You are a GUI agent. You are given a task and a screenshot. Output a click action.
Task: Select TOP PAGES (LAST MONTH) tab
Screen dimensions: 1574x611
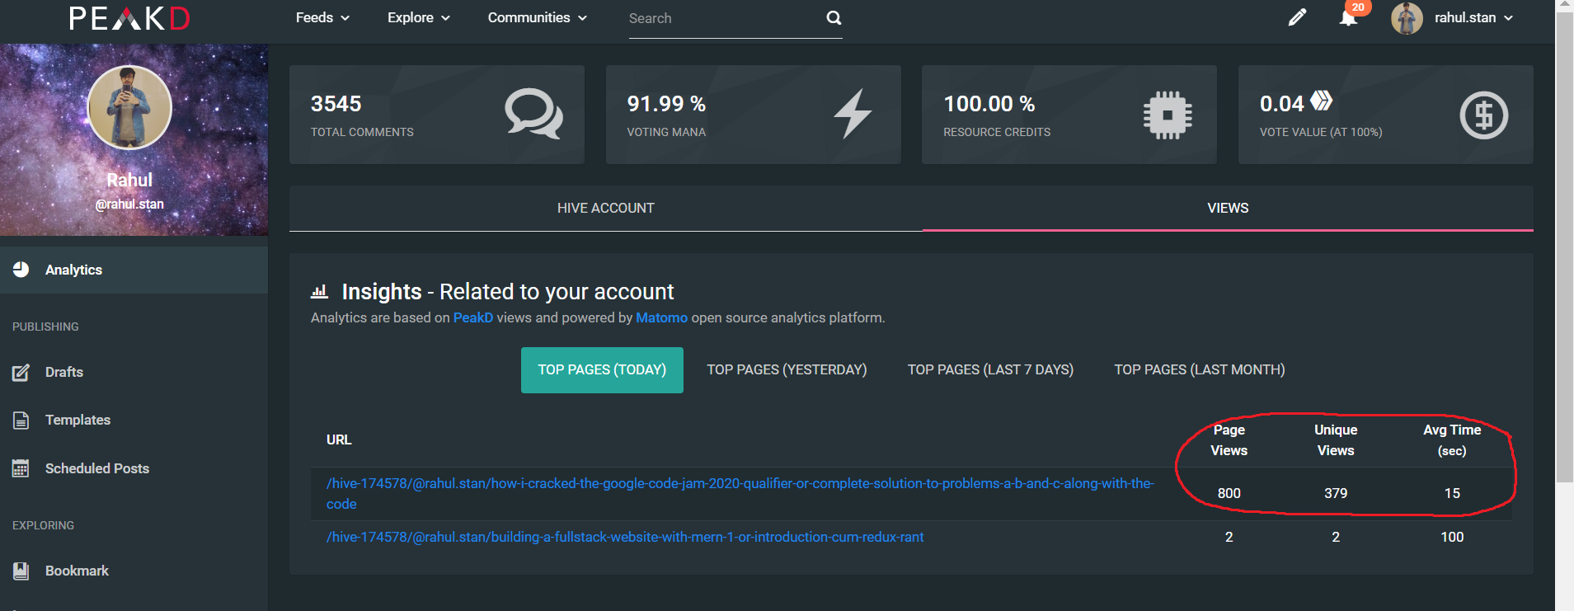(x=1200, y=370)
